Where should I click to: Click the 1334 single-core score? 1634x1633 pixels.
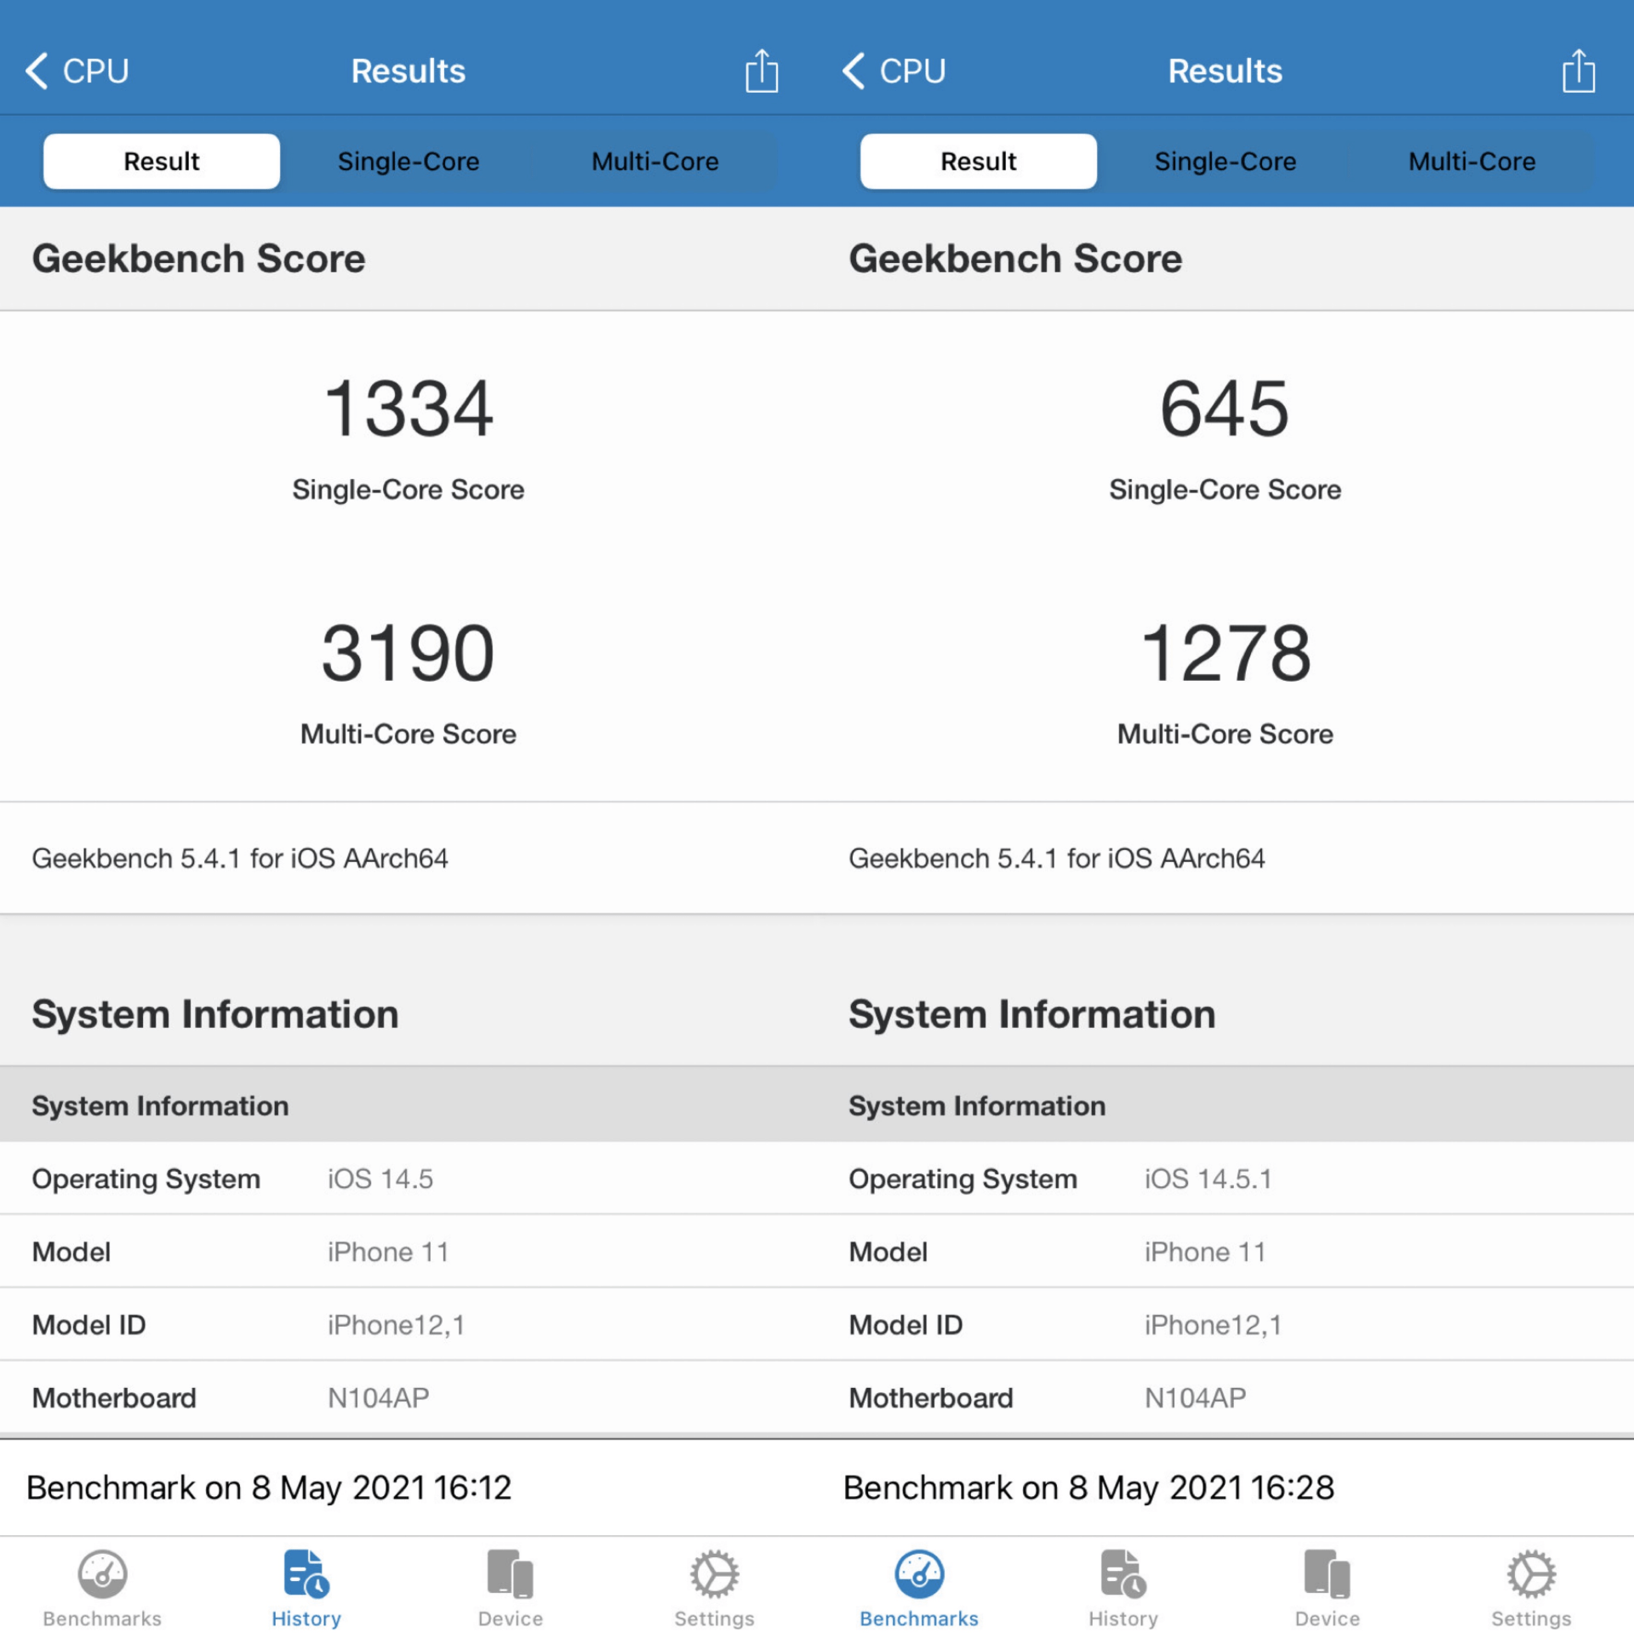tap(408, 409)
